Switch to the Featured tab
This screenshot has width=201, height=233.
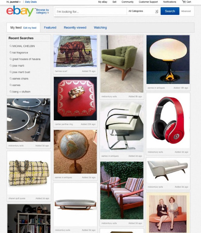click(50, 28)
